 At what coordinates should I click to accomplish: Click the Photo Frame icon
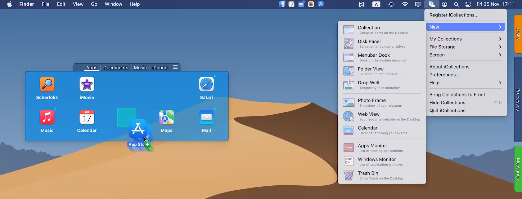(x=349, y=103)
